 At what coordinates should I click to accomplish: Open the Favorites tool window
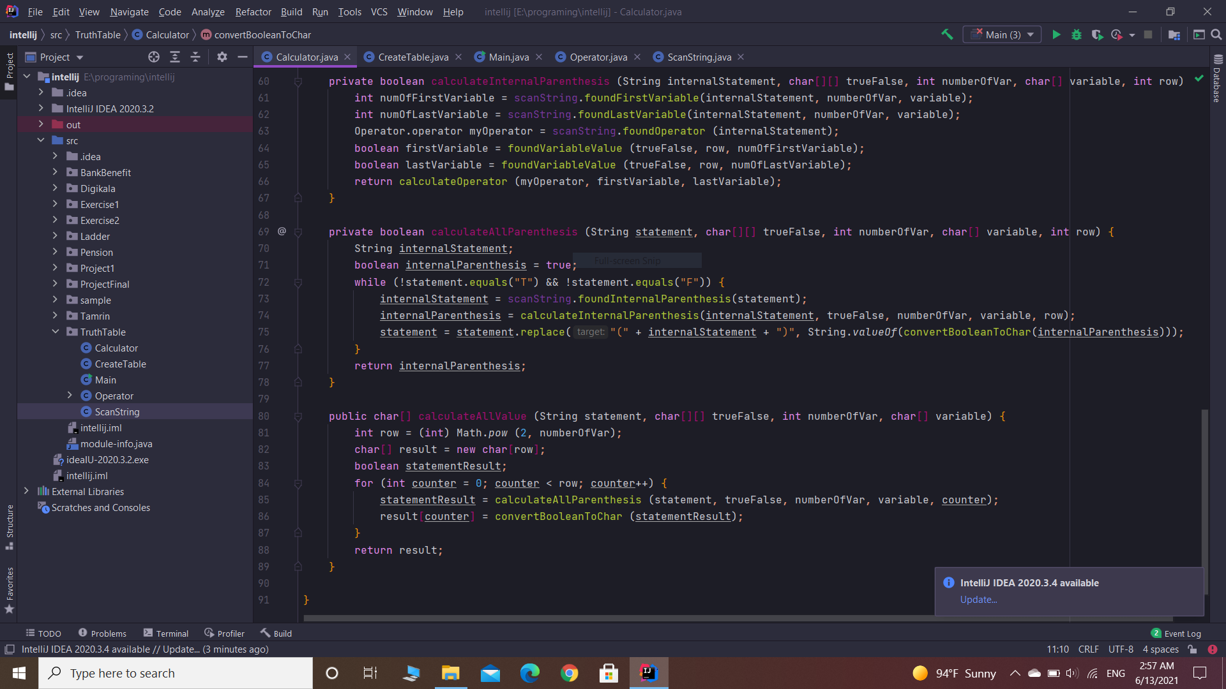[10, 590]
